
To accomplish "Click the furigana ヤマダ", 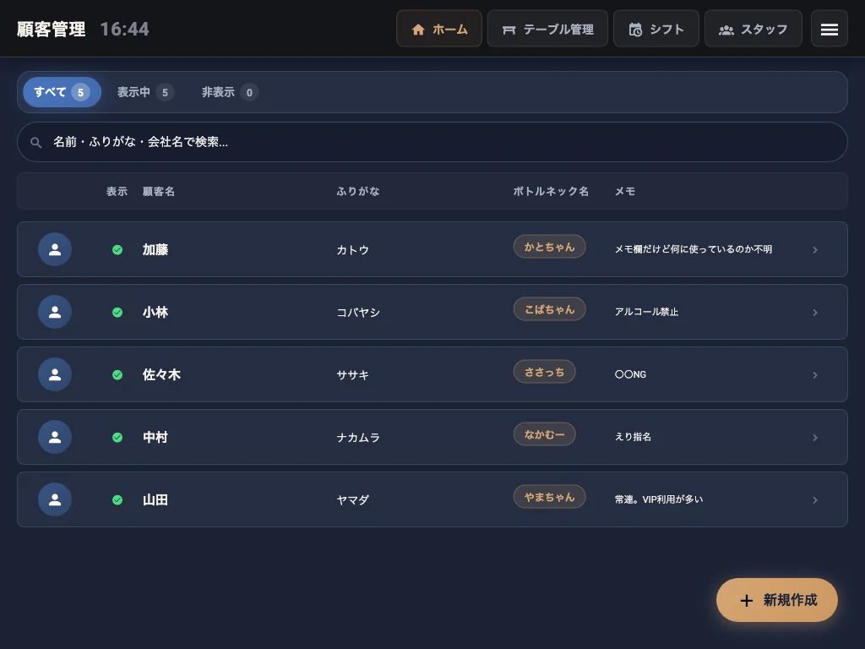I will pos(352,500).
